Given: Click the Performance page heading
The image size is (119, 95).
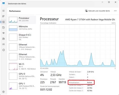Looking at the screenshot, I should pyautogui.click(x=15, y=11).
